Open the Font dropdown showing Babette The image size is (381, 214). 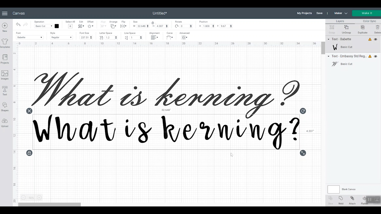(29, 37)
